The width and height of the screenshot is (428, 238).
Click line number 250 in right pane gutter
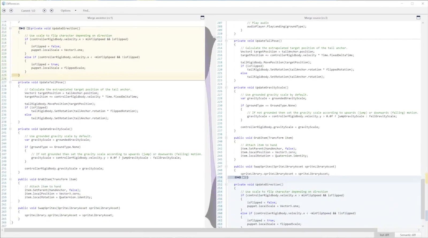click(x=220, y=177)
